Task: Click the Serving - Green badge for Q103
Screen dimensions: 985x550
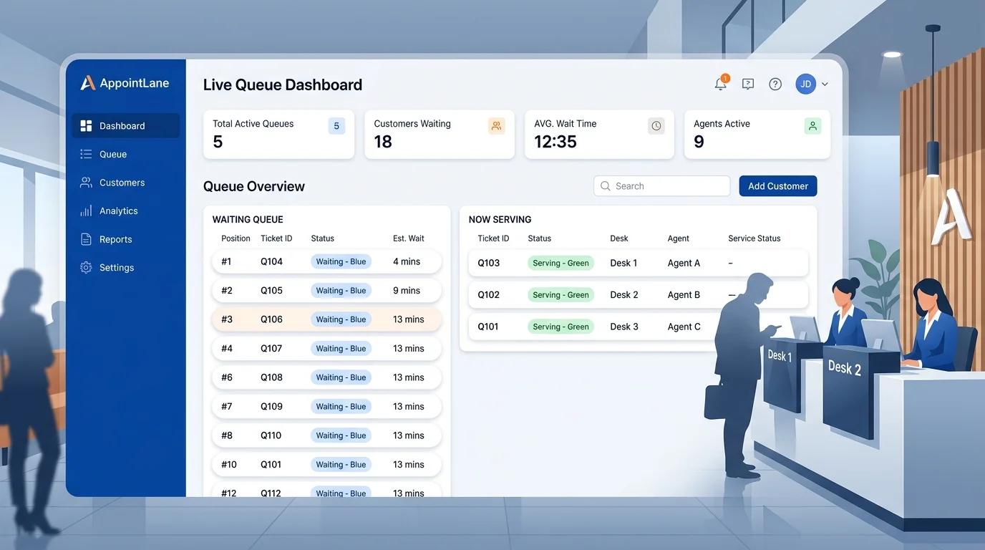Action: coord(561,263)
